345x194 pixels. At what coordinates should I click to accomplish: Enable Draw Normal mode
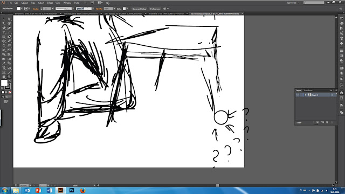pos(3,97)
